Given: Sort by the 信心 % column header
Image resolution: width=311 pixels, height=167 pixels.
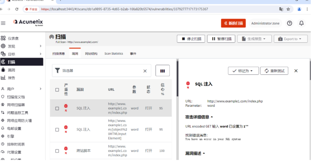Looking at the screenshot, I should 162,89.
